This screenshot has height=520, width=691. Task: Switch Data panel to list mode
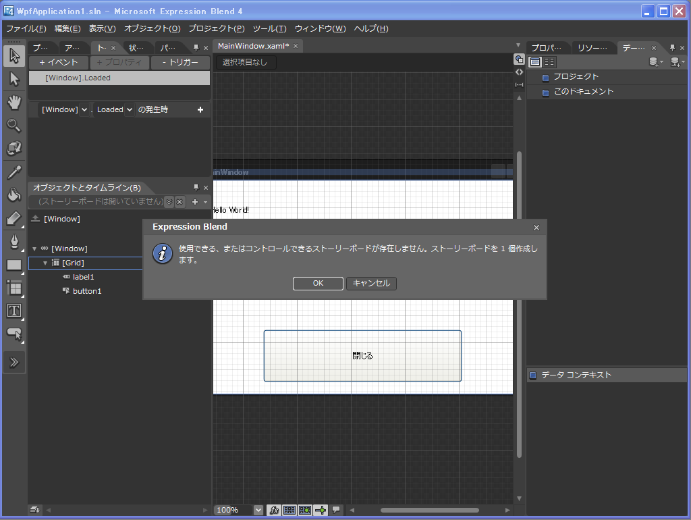535,61
